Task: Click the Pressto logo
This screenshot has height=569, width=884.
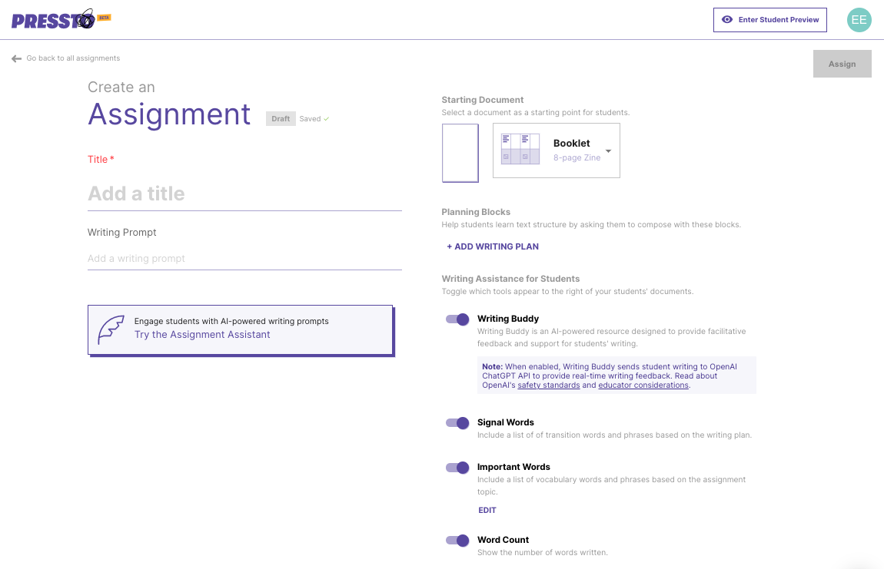Action: [54, 20]
